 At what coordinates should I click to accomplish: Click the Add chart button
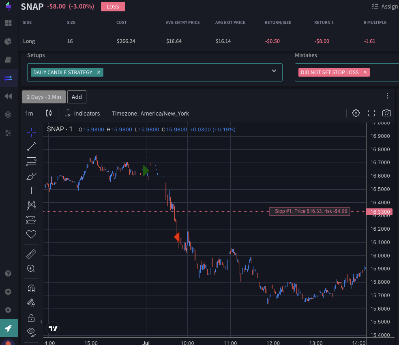(77, 97)
